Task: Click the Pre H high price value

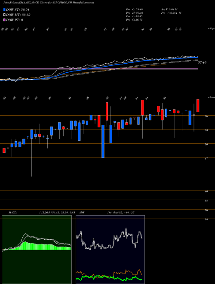Action: pyautogui.click(x=134, y=13)
